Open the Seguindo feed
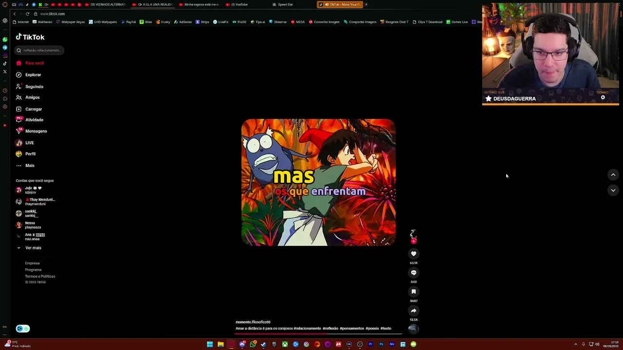The image size is (623, 350). [x=30, y=87]
